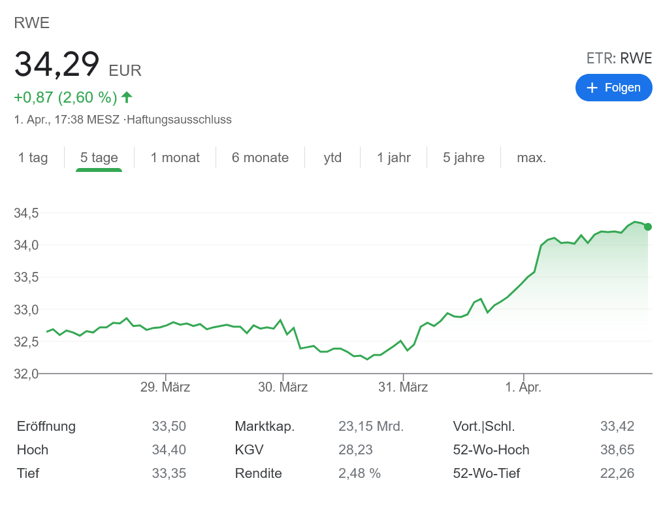Select the active 5 tage tab

[x=99, y=158]
